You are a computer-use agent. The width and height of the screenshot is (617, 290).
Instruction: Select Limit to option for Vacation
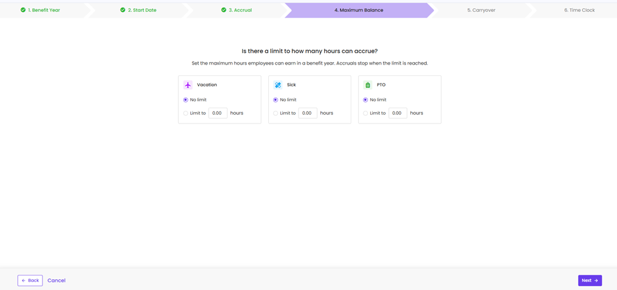[186, 113]
